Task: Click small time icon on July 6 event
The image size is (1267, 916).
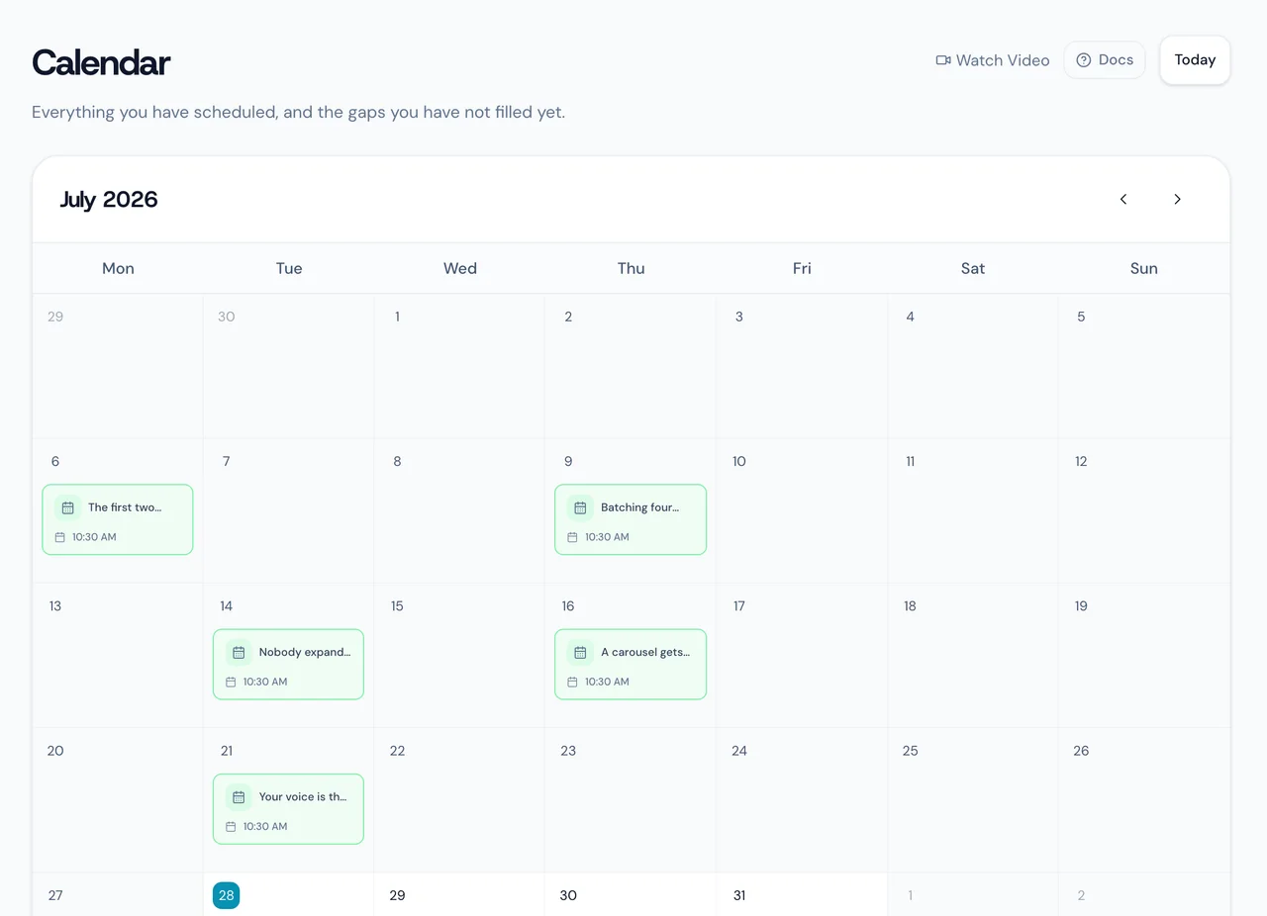Action: [x=59, y=537]
